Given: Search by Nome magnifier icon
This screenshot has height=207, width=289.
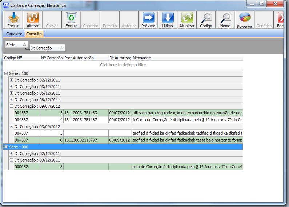Looking at the screenshot, I should (225, 18).
